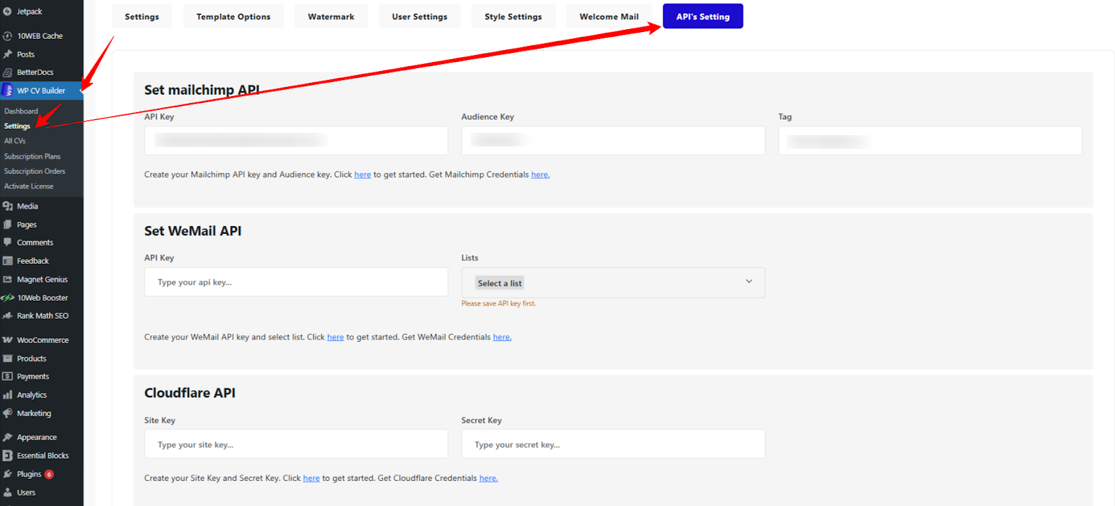Click the BetterDocs sidebar icon

pyautogui.click(x=8, y=72)
